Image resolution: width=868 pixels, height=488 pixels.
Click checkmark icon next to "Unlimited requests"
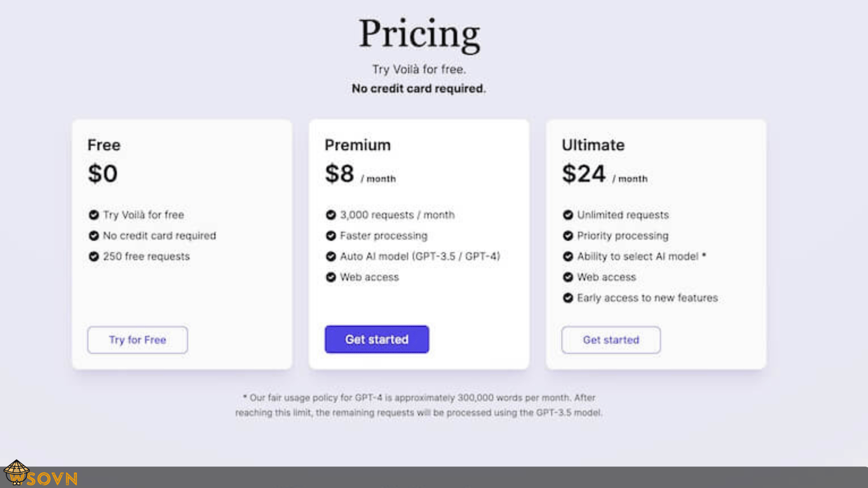click(568, 215)
